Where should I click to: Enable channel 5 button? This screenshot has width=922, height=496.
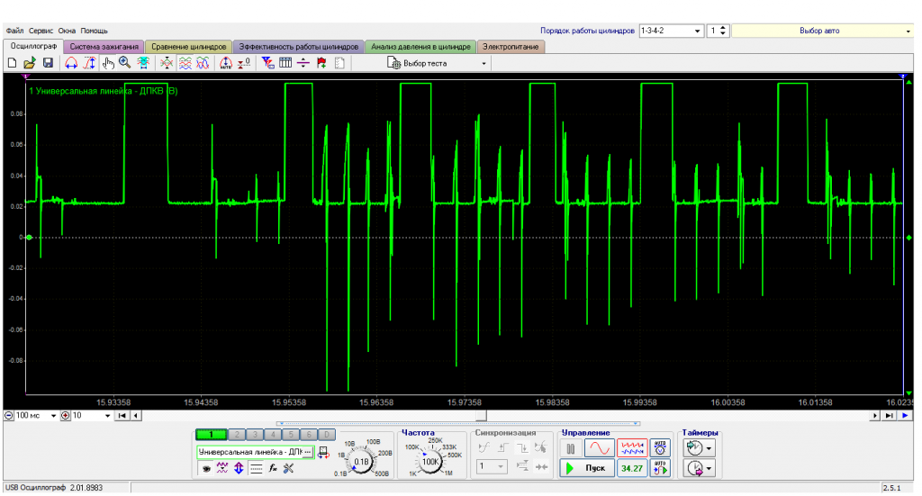coord(291,435)
